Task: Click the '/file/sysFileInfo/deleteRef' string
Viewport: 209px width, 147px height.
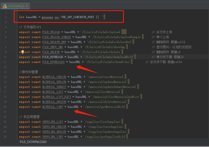Action: click(x=109, y=42)
